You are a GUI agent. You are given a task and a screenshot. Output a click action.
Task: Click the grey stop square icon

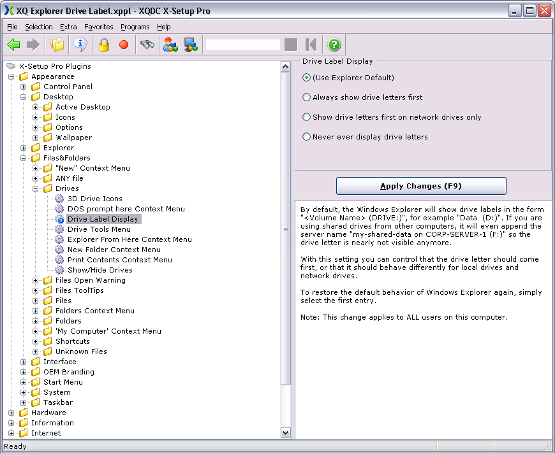[x=291, y=45]
